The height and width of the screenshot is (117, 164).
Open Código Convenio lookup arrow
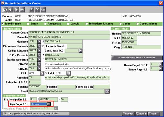39,51
